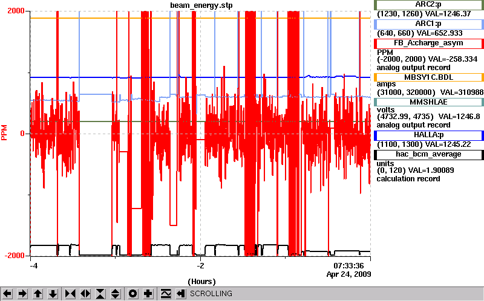The width and height of the screenshot is (484, 301).
Task: Click the calculation record description text
Action: click(x=408, y=179)
